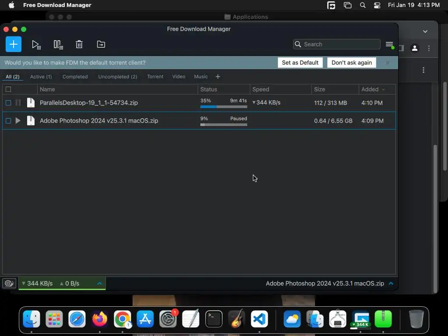Move download to folder icon in toolbar
This screenshot has width=448, height=336.
pos(101,44)
